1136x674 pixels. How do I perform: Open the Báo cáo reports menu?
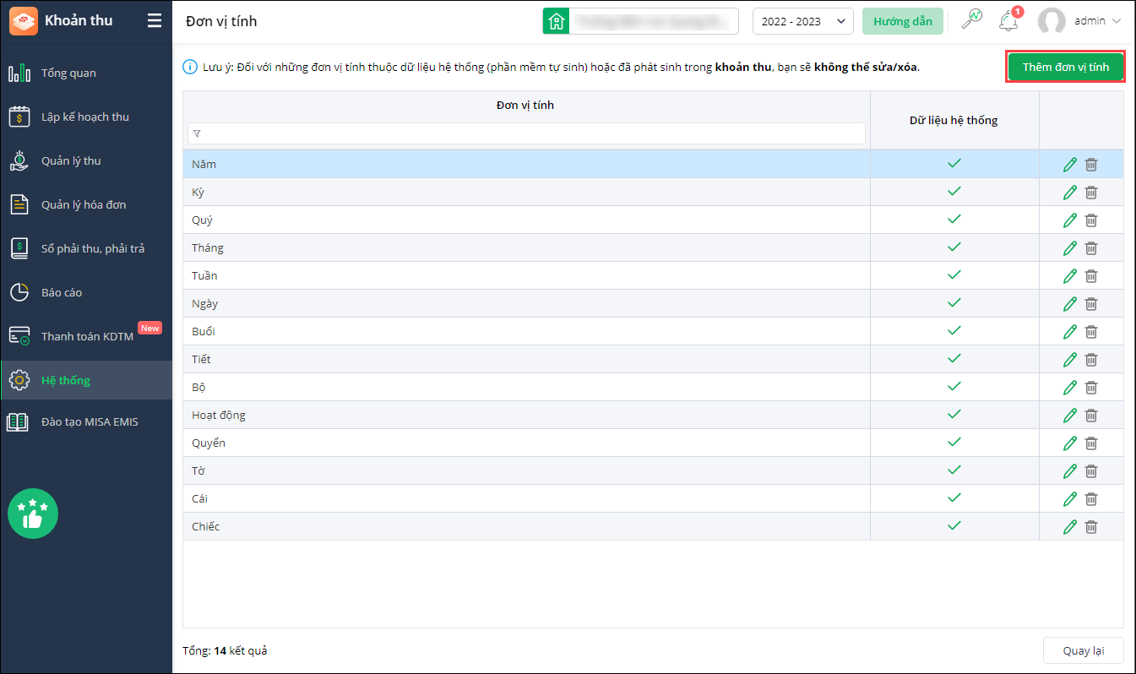tap(86, 292)
